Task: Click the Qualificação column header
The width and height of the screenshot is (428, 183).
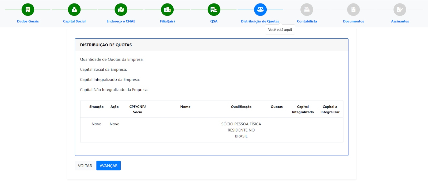Action: 241,107
